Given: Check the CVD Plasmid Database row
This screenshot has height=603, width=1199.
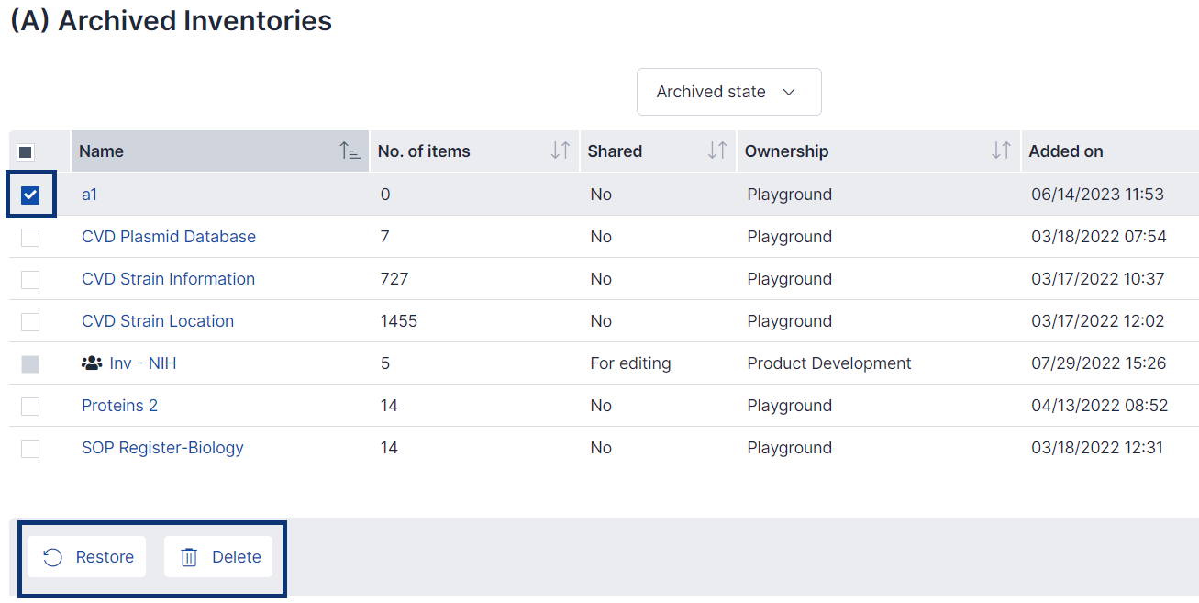Looking at the screenshot, I should [30, 237].
